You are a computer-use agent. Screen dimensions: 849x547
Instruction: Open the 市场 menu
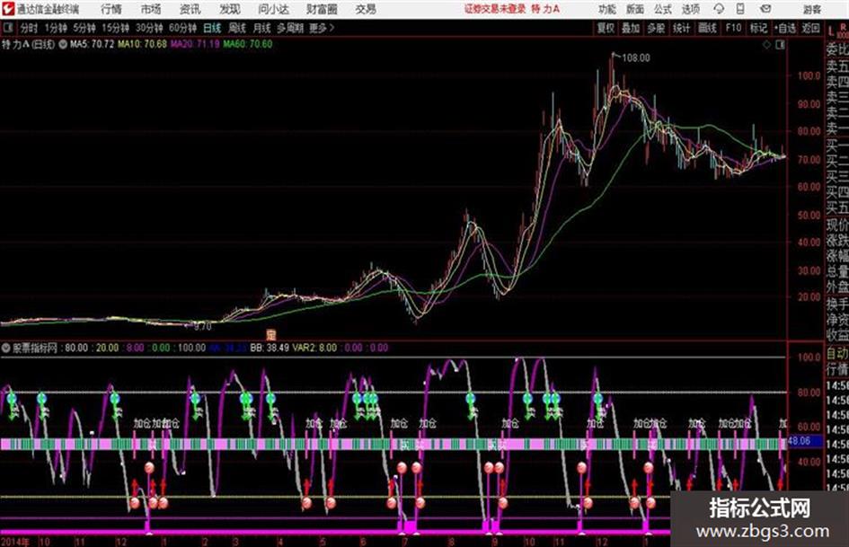151,9
